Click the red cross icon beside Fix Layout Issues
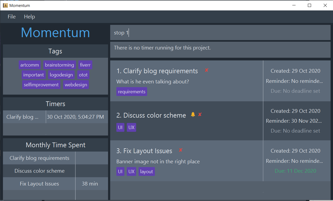333x201 pixels. pyautogui.click(x=181, y=150)
